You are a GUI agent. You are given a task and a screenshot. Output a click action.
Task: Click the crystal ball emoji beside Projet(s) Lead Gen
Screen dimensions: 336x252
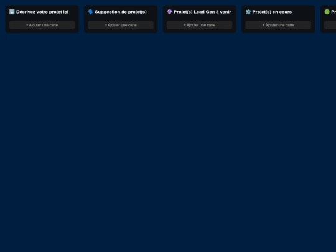pyautogui.click(x=169, y=12)
